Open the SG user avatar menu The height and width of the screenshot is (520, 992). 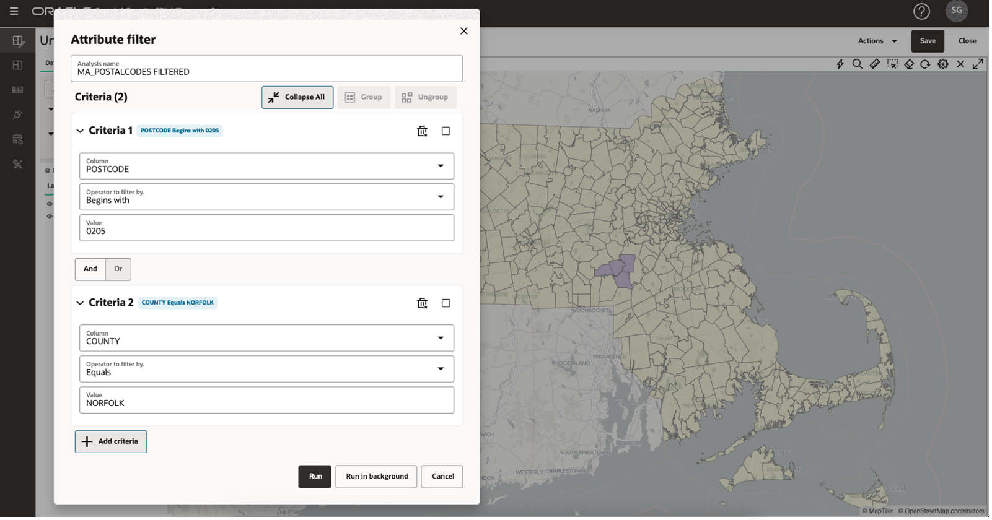coord(957,11)
